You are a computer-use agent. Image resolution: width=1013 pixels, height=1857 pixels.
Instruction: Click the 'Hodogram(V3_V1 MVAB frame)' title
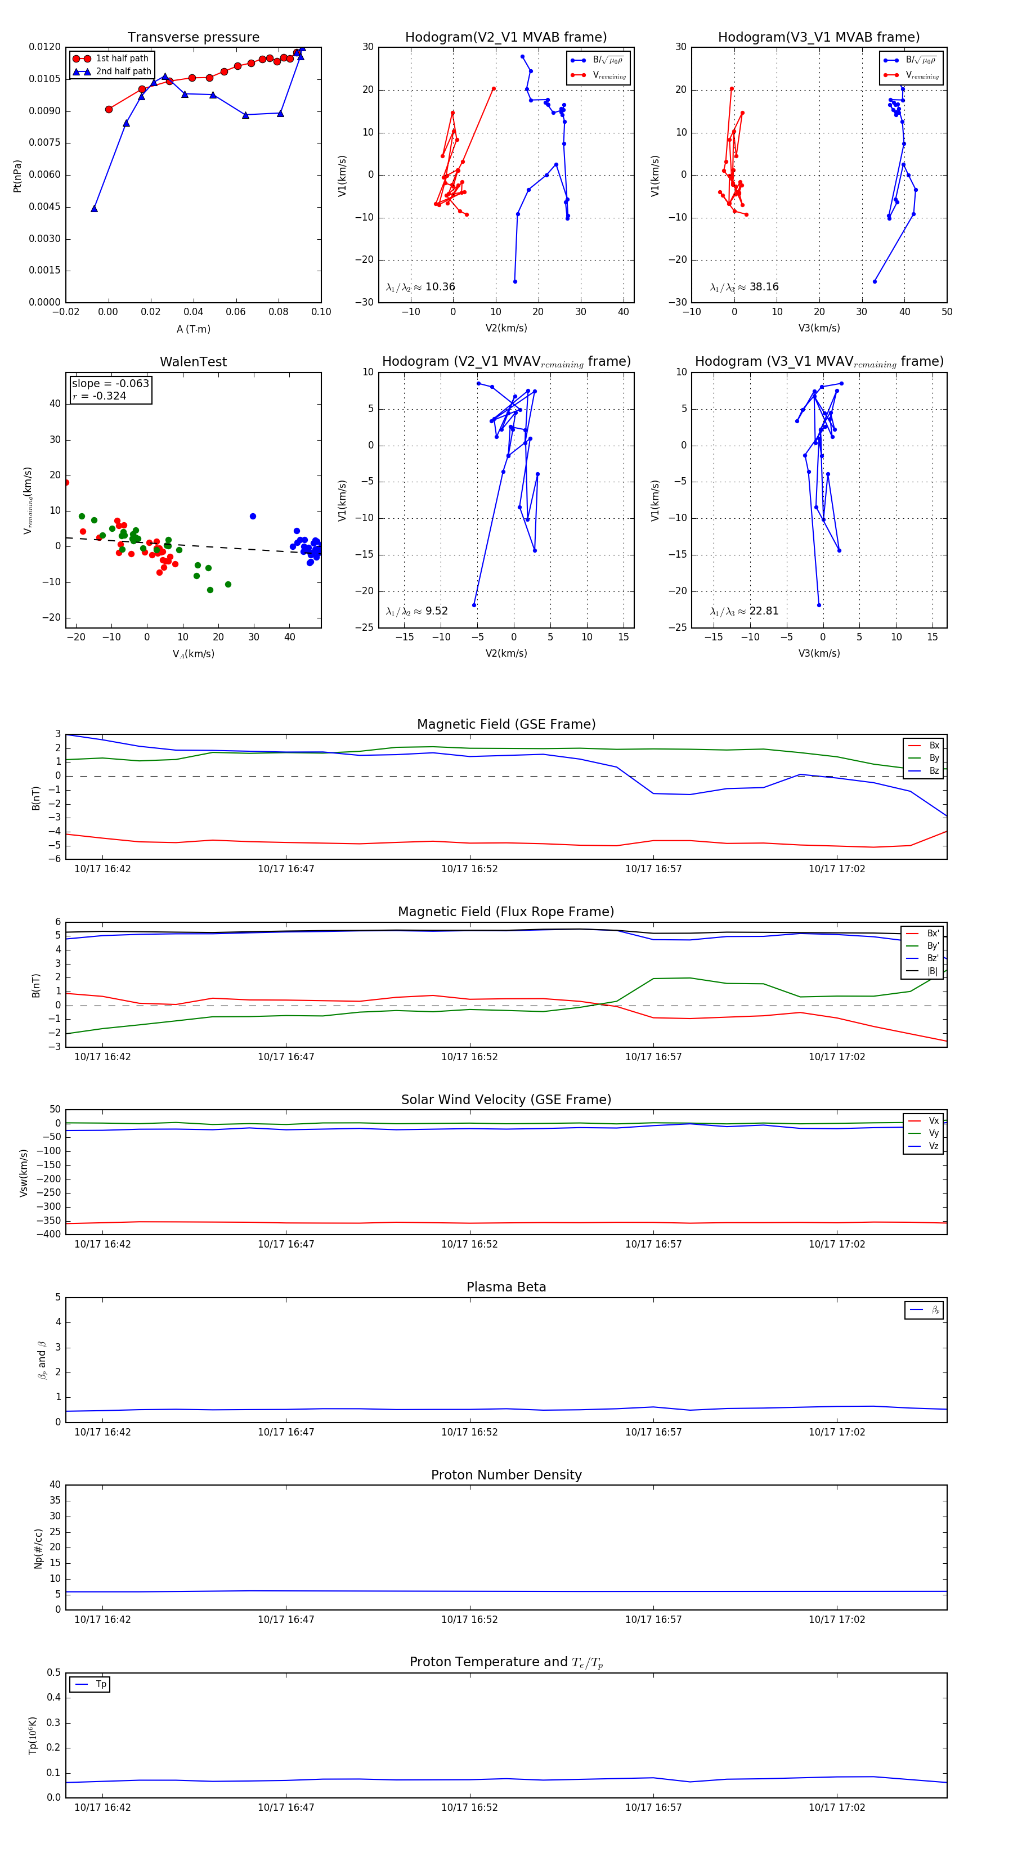point(818,38)
